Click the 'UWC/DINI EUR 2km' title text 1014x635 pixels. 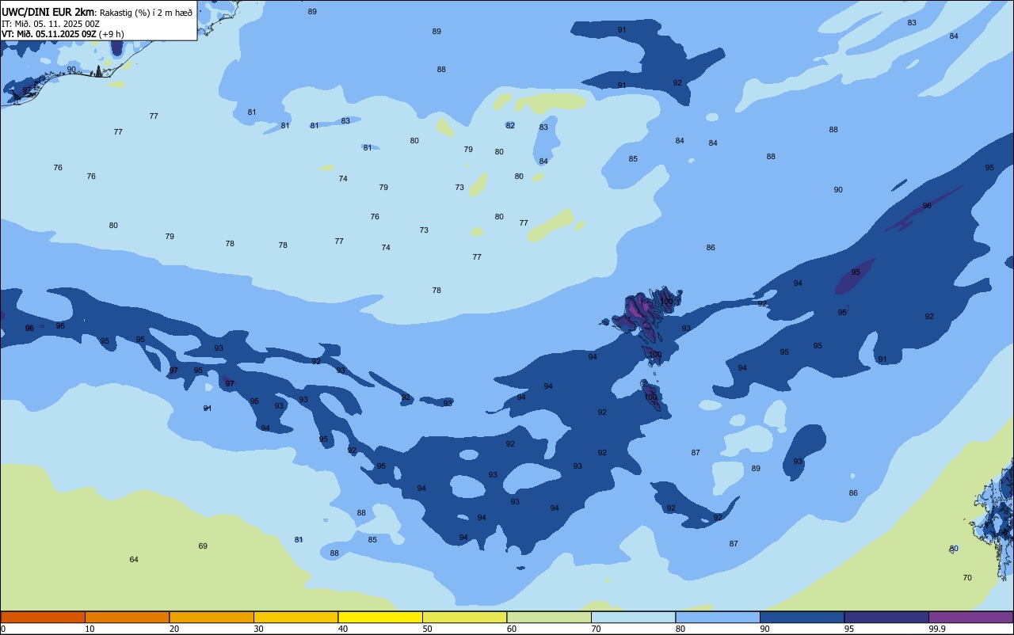[x=48, y=12]
